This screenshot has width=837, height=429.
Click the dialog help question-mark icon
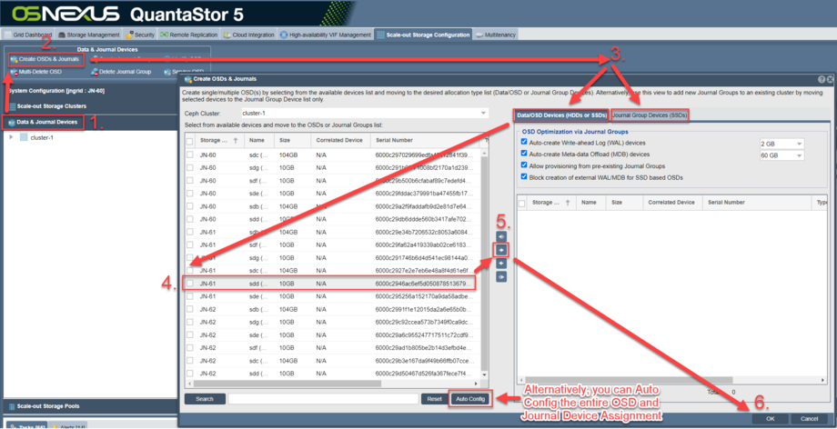click(822, 79)
